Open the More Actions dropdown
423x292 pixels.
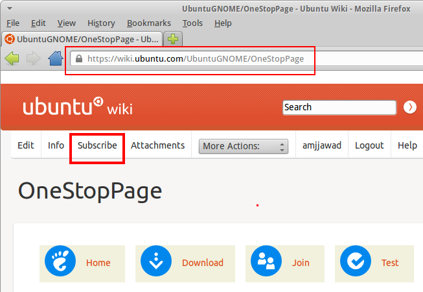tap(244, 146)
